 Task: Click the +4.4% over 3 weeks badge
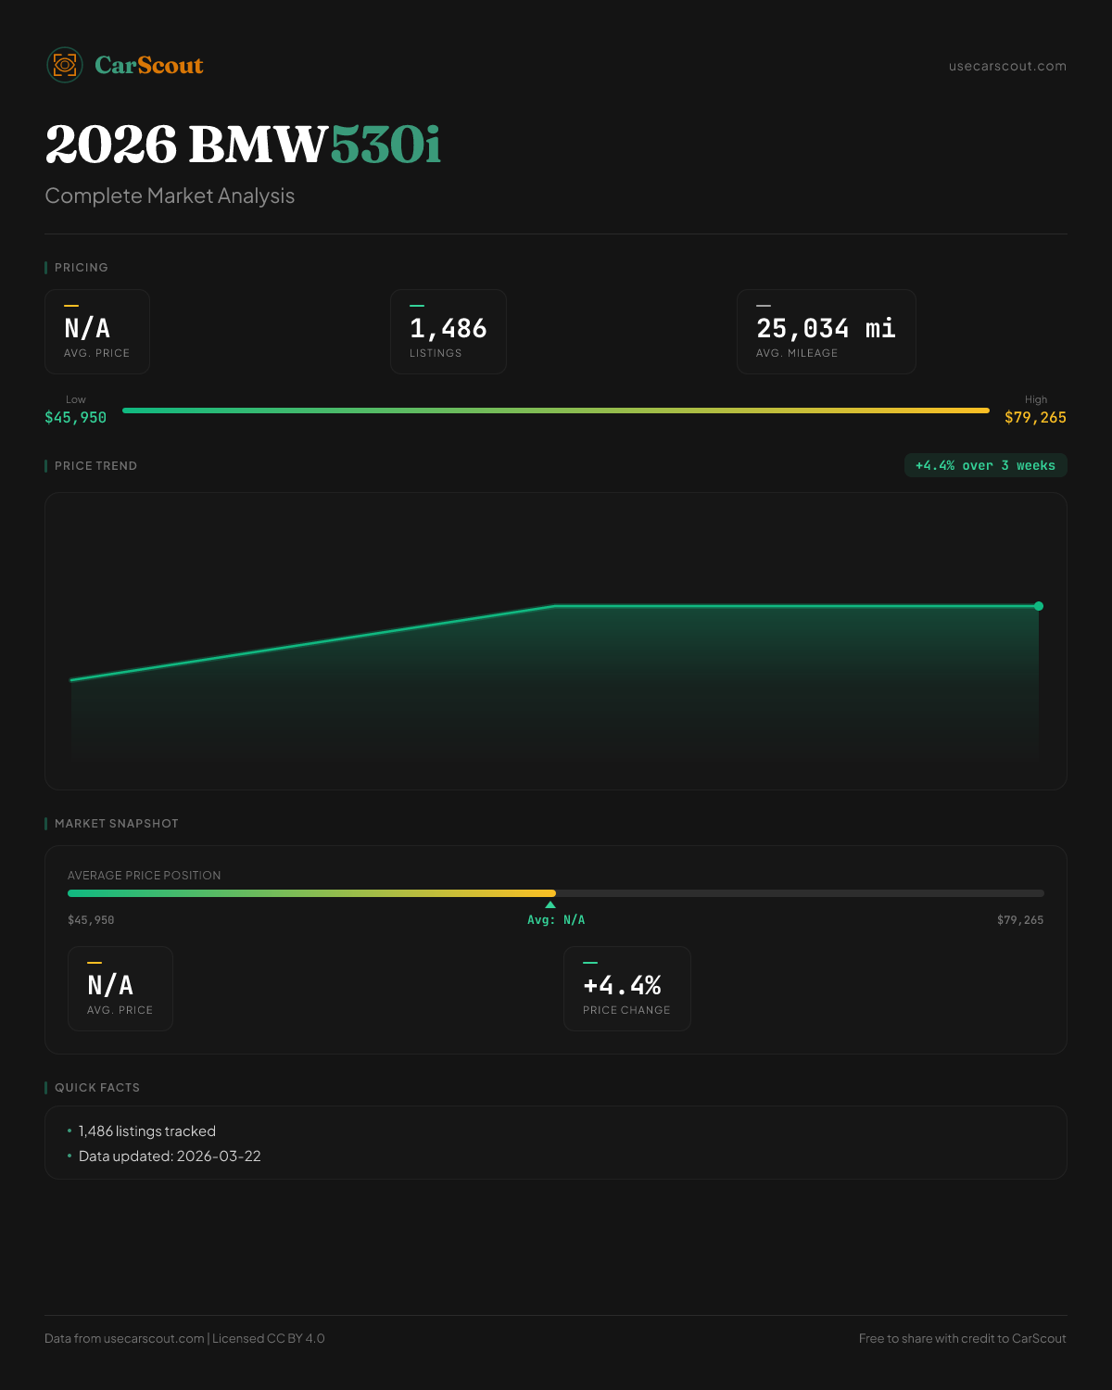coord(985,465)
